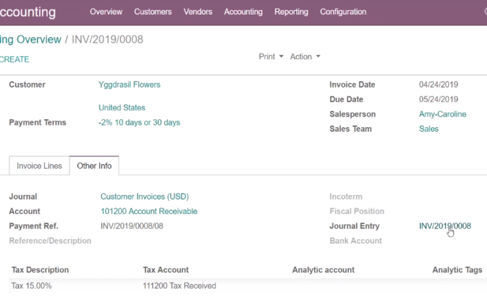
Task: Open the Customers menu
Action: point(153,12)
